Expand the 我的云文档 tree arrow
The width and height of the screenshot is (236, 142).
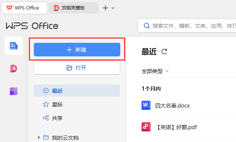pyautogui.click(x=39, y=137)
